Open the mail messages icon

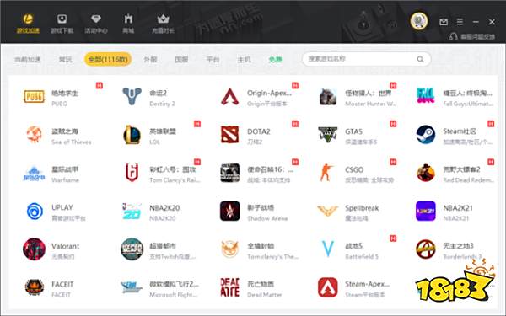[x=444, y=22]
